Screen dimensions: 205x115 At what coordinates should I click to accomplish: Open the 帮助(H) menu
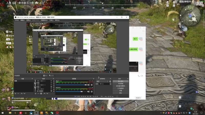pyautogui.click(x=57, y=20)
